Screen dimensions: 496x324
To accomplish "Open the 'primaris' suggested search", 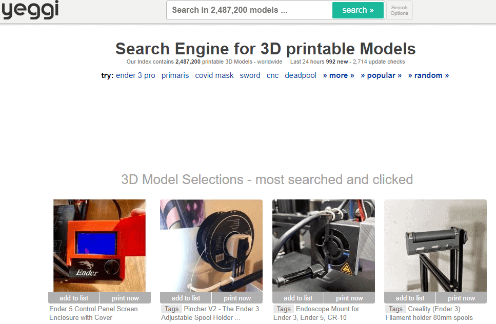I will (x=175, y=75).
